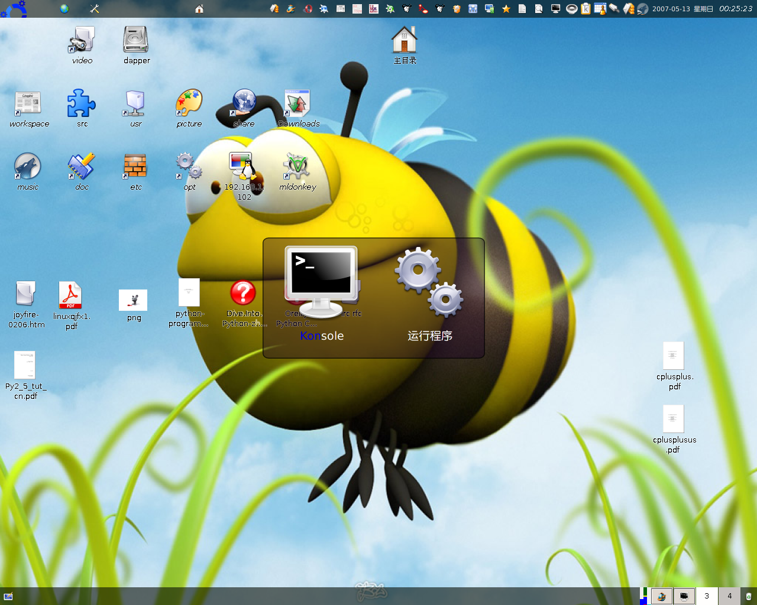Open the black monitor icon in top panel
The image size is (757, 605).
(x=555, y=9)
